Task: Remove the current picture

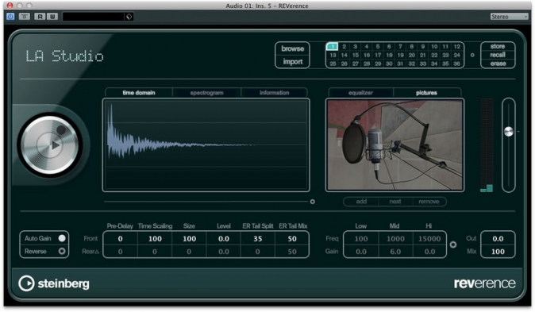Action: (x=429, y=202)
